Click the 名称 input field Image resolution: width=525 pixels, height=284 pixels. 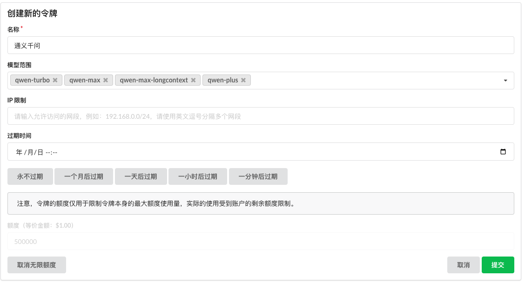pos(261,45)
